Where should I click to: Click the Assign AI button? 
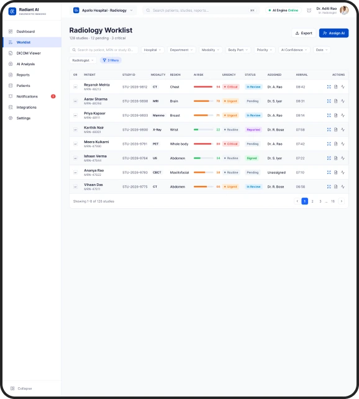(334, 33)
